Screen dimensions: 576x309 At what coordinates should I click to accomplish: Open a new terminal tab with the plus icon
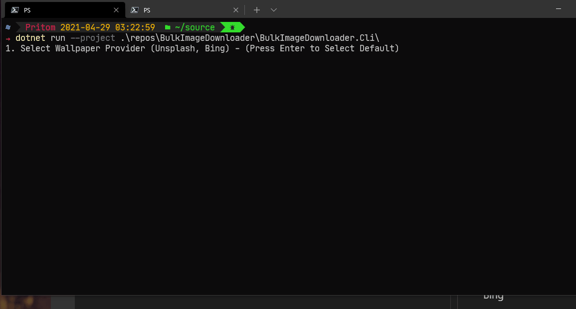coord(256,9)
